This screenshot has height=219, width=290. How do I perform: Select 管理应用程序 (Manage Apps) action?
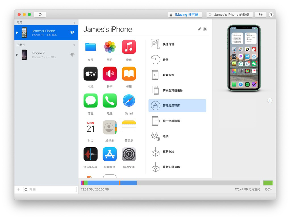177,106
